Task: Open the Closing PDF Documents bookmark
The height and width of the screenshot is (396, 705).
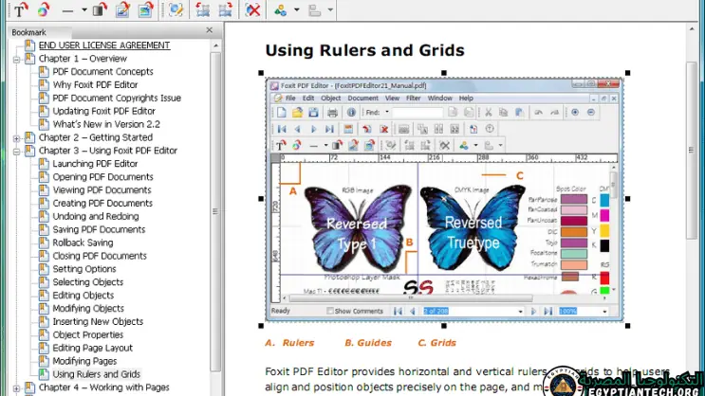Action: click(100, 256)
